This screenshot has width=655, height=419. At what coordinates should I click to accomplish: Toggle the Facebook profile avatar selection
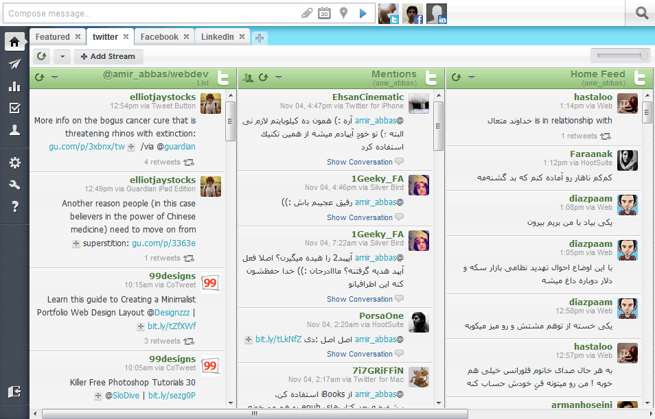pos(413,13)
